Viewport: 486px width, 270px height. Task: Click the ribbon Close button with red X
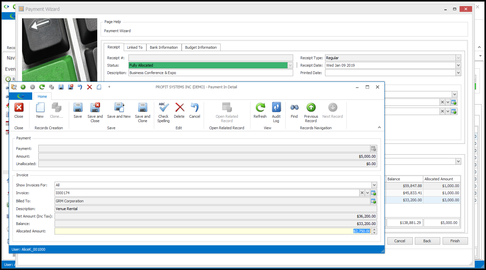point(19,111)
